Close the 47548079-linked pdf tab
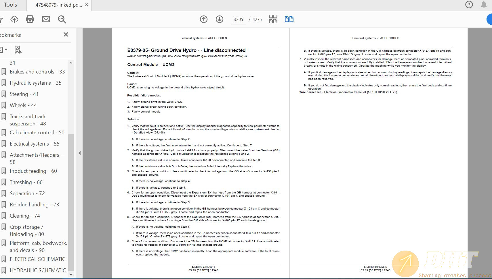 (x=87, y=5)
